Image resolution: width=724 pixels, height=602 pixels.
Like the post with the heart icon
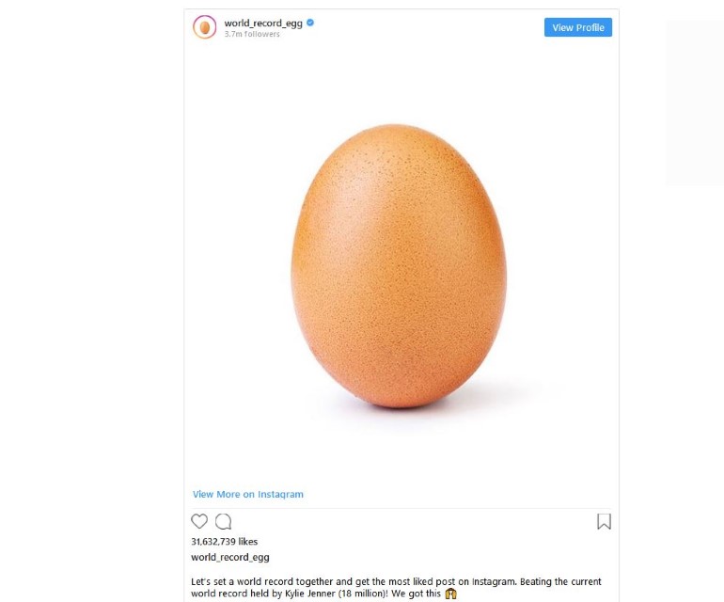[x=199, y=521]
